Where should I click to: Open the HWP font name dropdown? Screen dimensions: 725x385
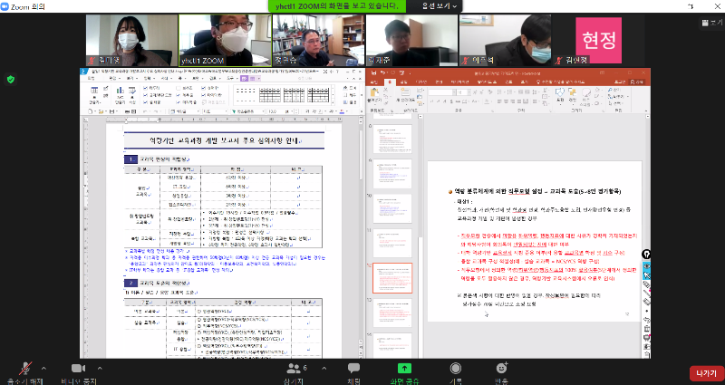click(x=247, y=111)
